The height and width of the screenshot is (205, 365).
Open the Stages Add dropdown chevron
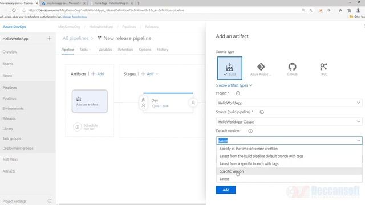[157, 74]
